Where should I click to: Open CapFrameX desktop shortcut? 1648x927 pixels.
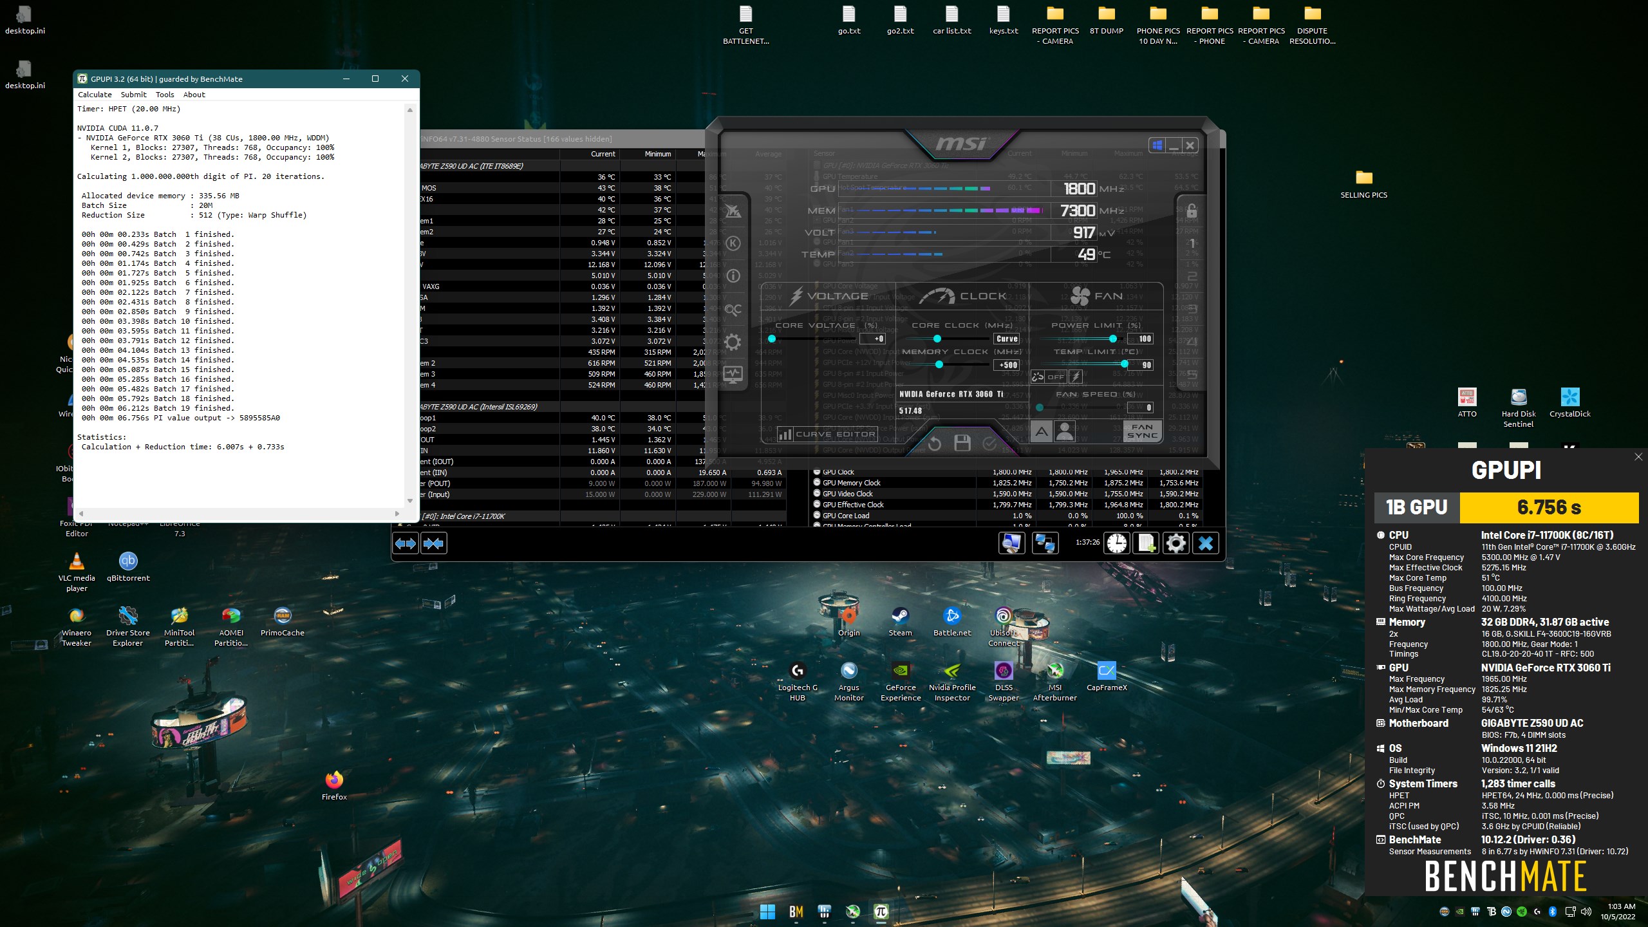(x=1107, y=676)
